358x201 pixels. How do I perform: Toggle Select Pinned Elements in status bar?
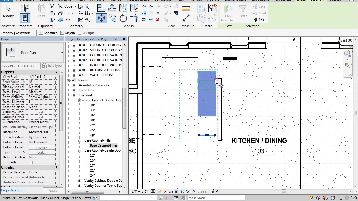pos(325,198)
